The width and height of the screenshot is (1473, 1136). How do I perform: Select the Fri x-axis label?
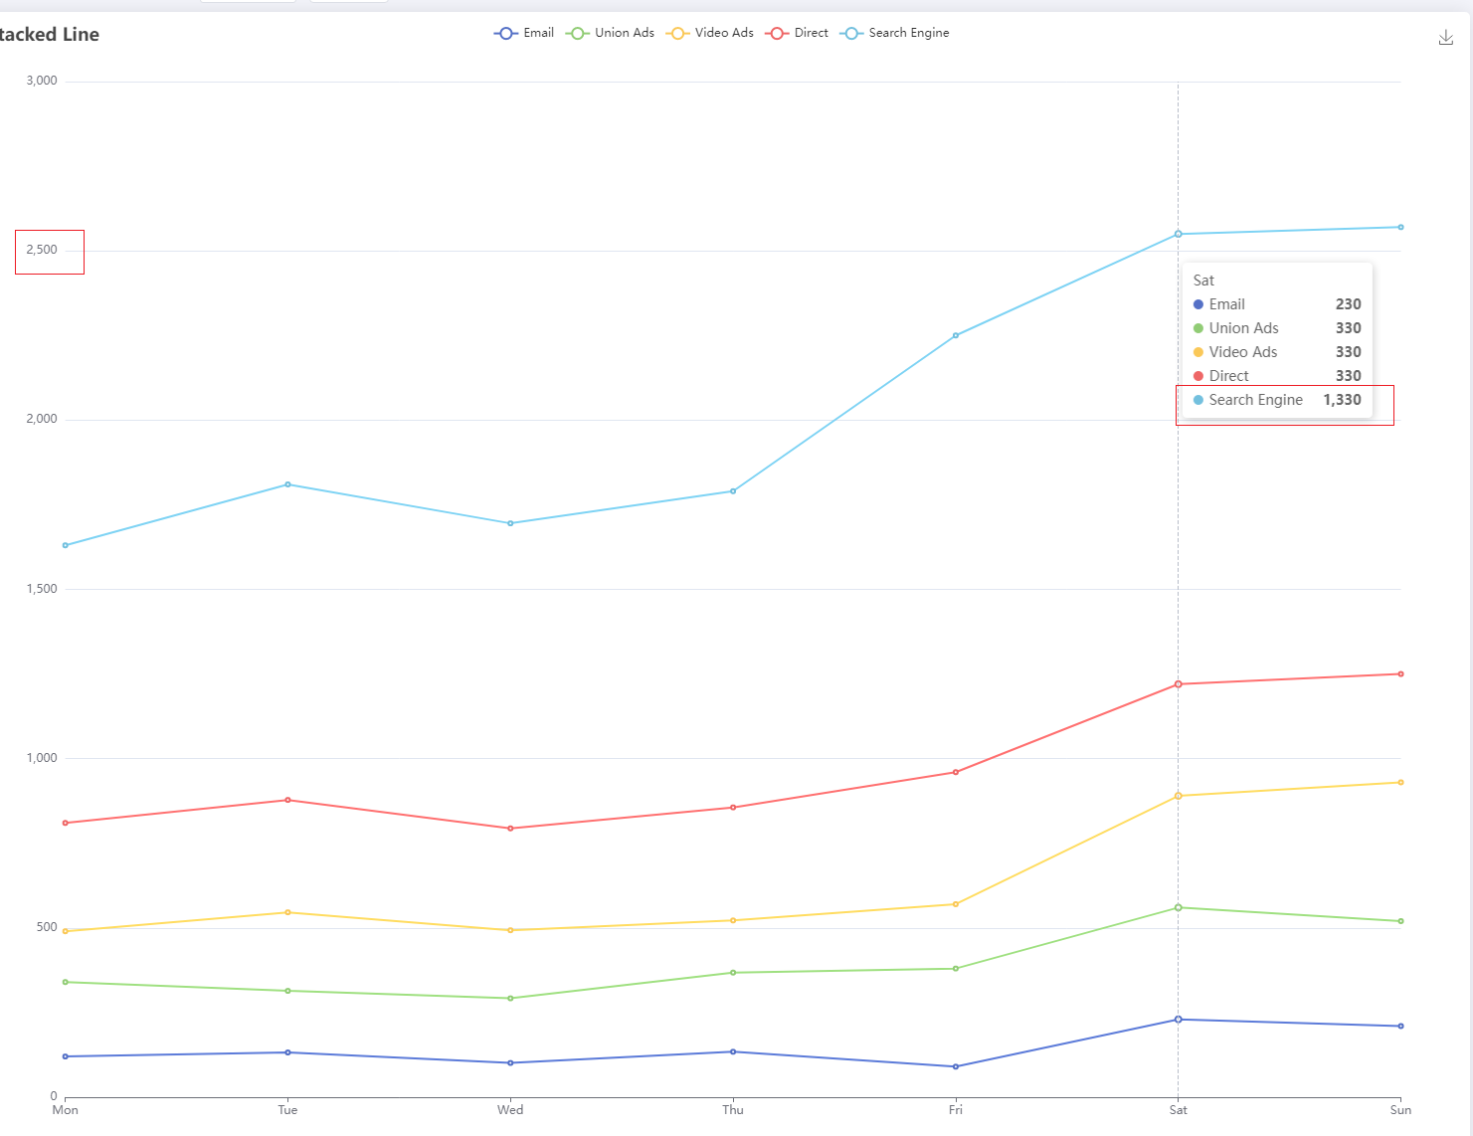coord(956,1110)
